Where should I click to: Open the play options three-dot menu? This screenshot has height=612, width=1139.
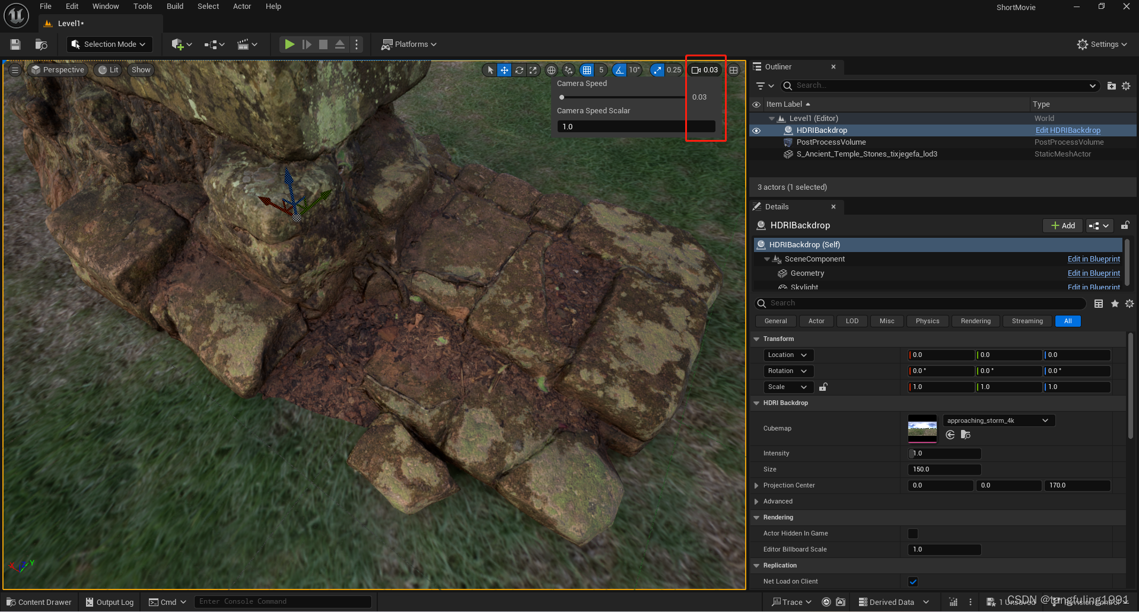[x=357, y=44]
